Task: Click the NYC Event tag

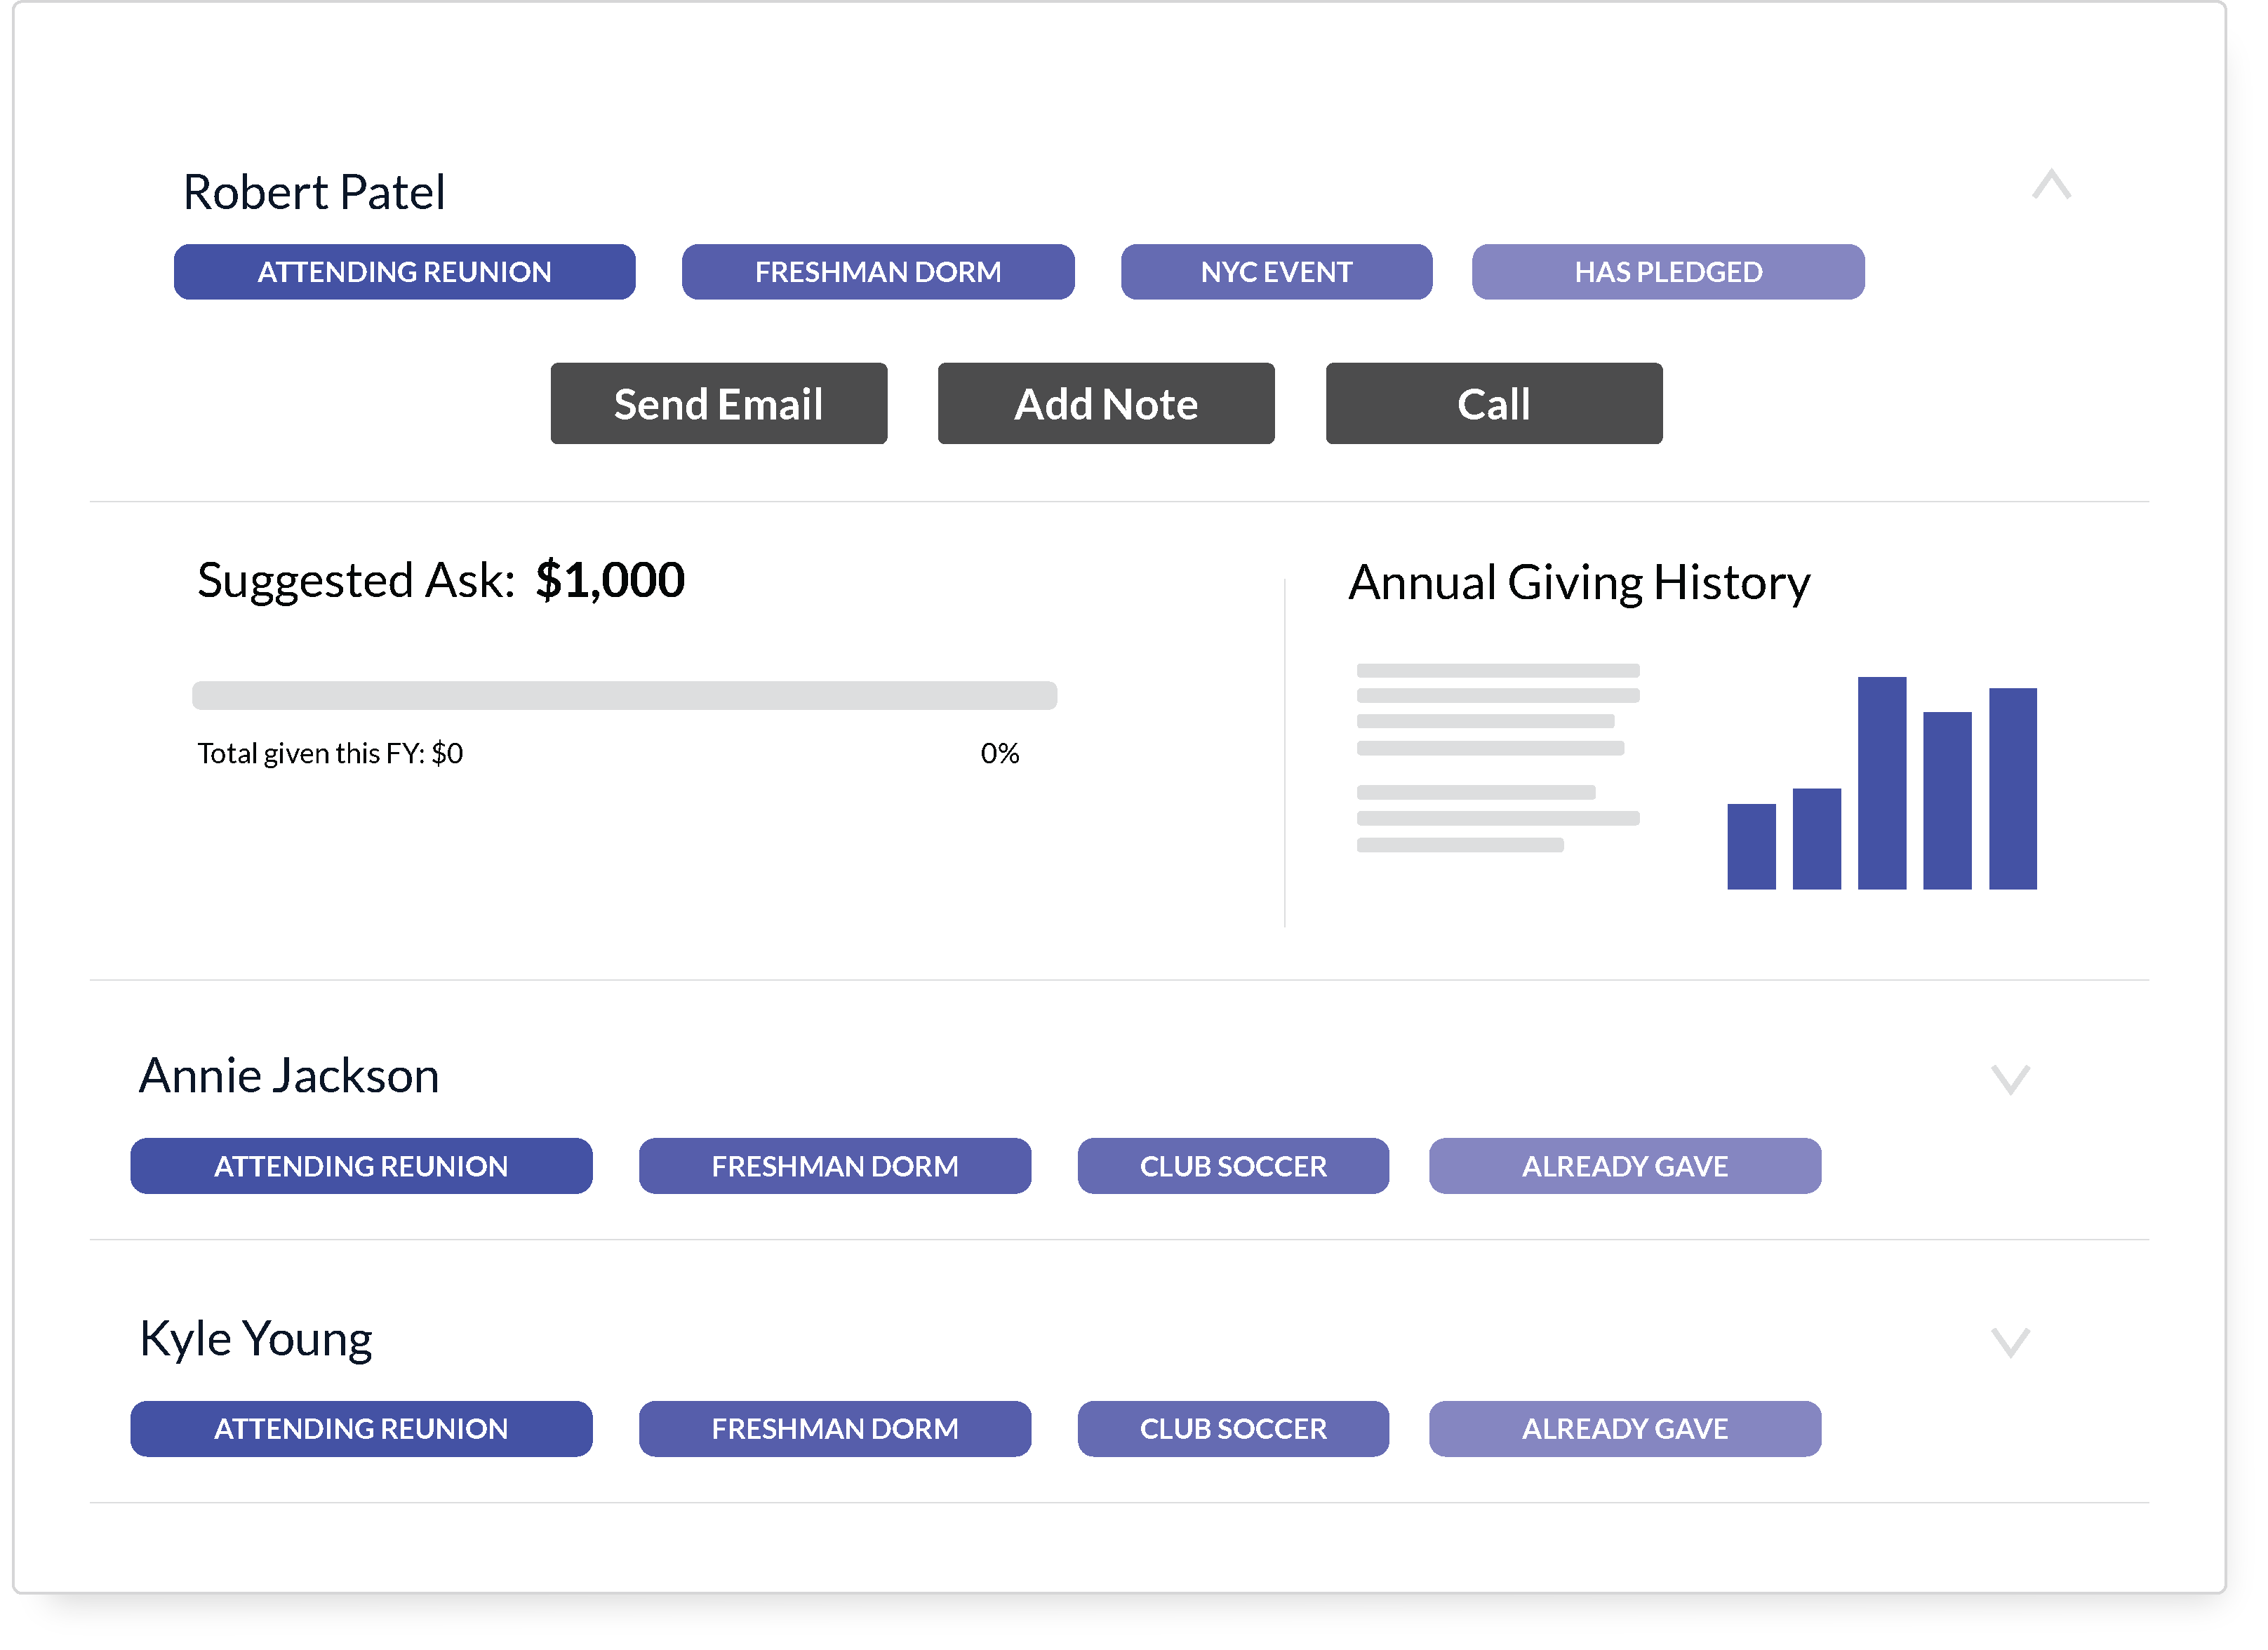Action: 1277,272
